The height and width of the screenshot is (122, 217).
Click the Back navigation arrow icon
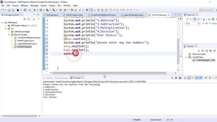127,10
